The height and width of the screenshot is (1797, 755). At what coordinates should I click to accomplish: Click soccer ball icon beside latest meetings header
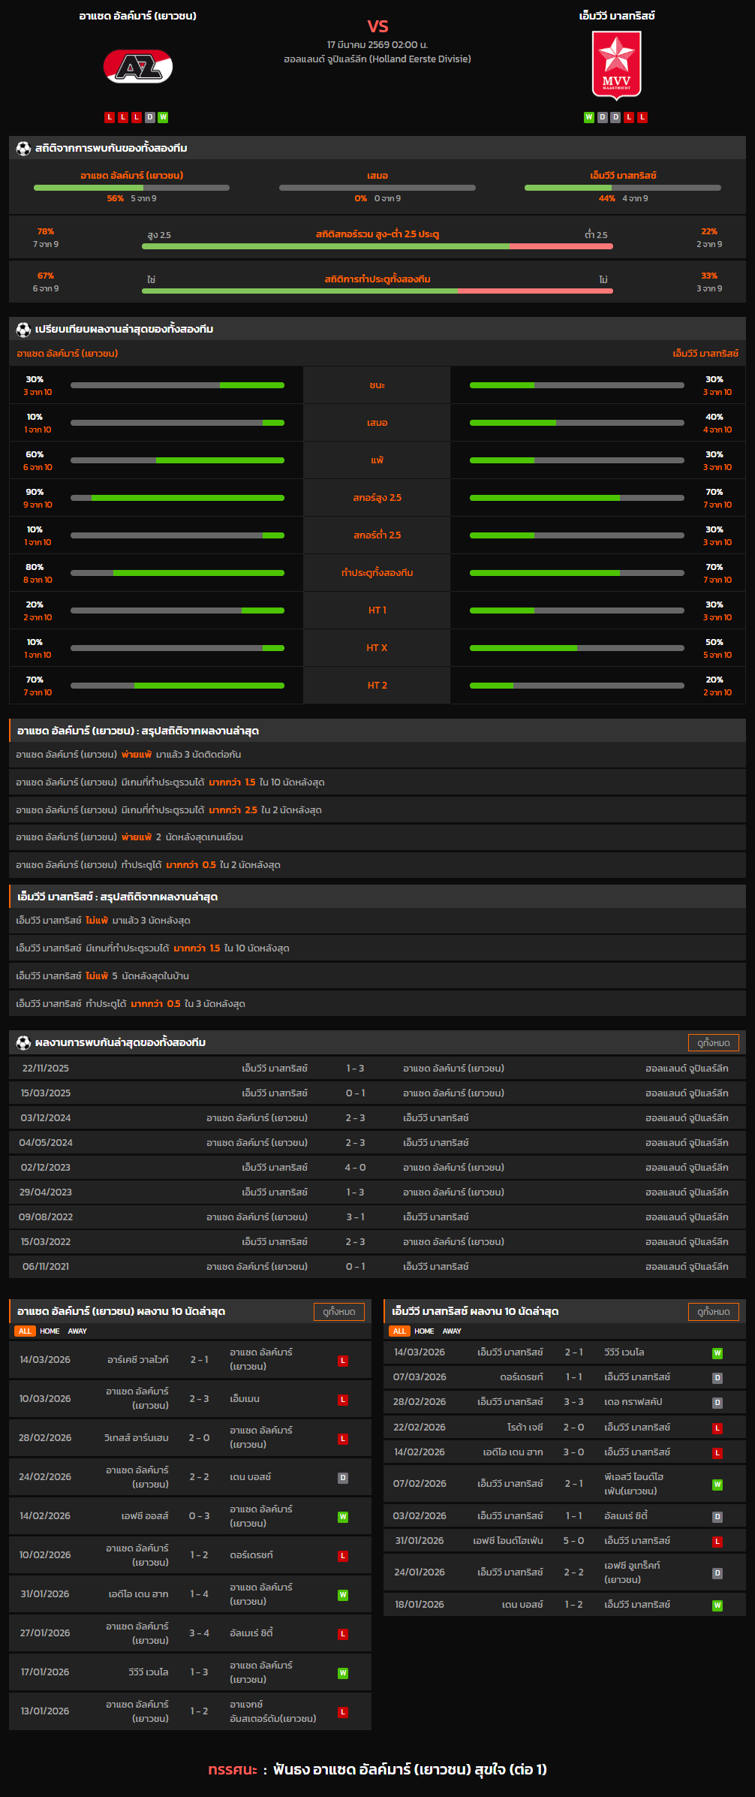click(23, 1042)
